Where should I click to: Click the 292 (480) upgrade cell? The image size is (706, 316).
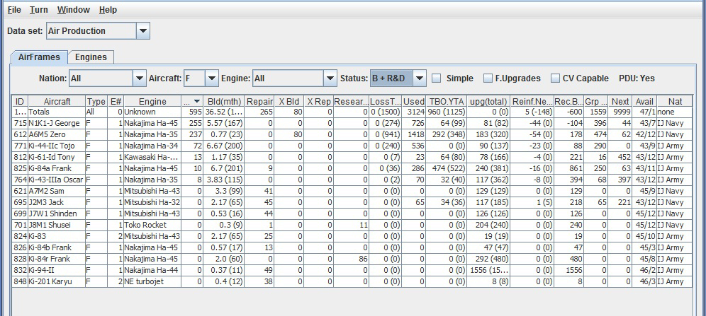[488, 259]
